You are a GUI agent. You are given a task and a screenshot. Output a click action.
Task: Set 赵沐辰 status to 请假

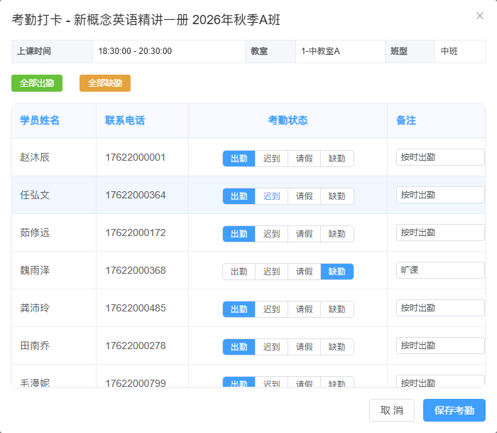pos(305,159)
